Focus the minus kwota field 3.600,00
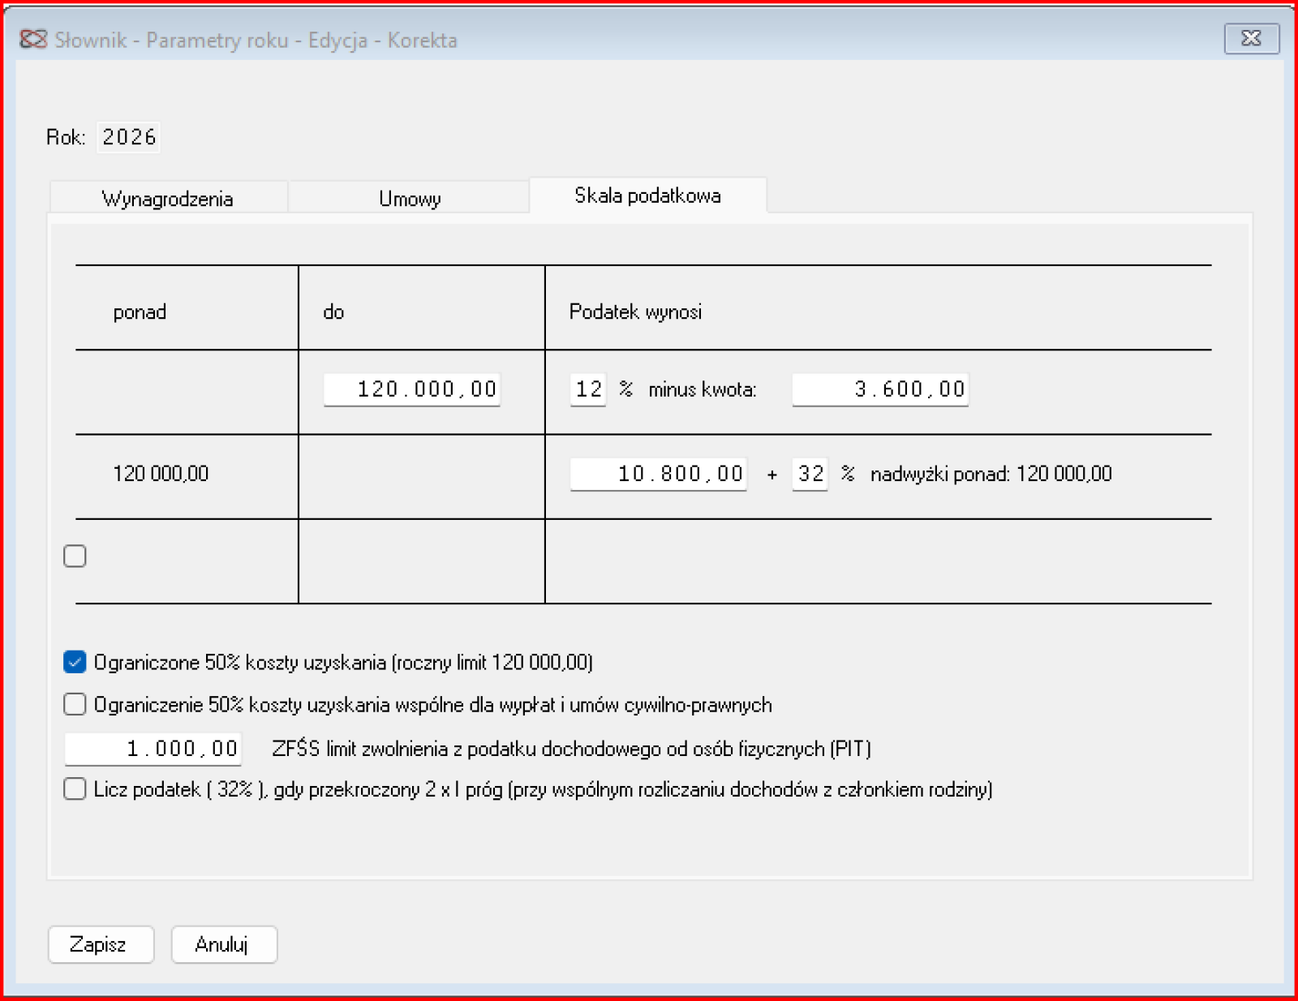The image size is (1298, 1001). point(880,389)
